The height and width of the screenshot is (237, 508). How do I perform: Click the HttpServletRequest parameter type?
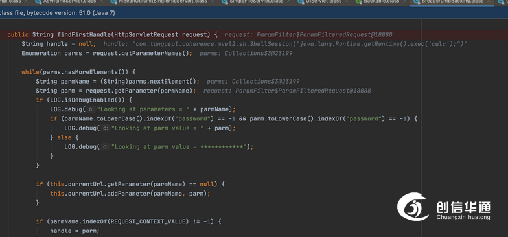146,35
